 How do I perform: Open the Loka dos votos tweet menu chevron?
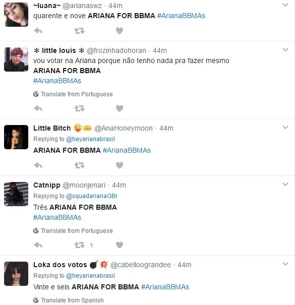click(285, 264)
